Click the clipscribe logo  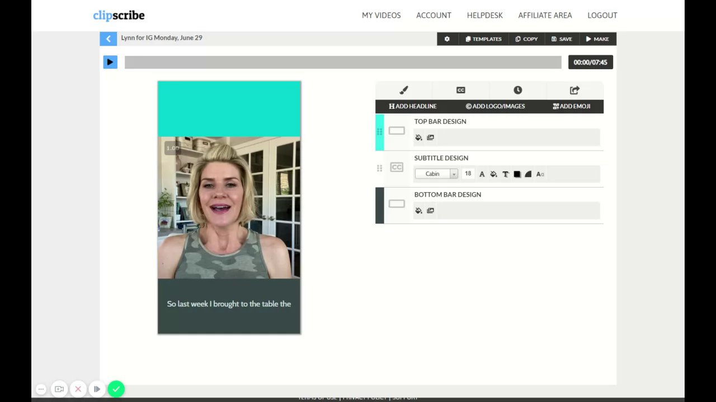[119, 16]
